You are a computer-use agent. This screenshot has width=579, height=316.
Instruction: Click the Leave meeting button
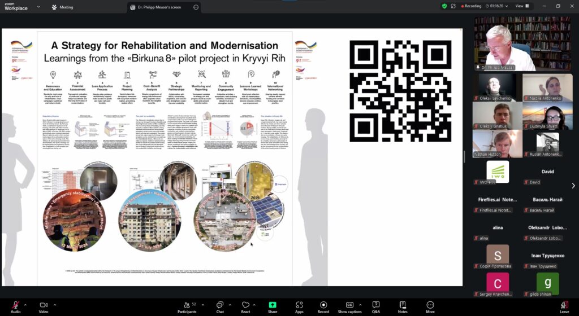[564, 305]
